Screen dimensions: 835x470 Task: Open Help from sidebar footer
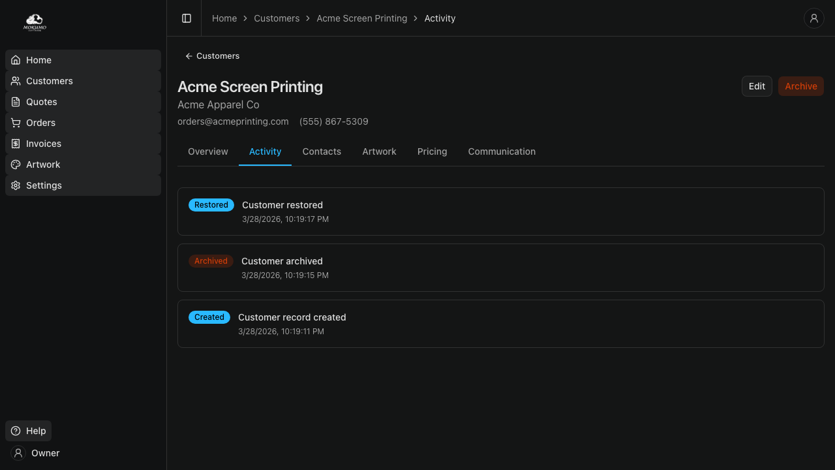29,431
